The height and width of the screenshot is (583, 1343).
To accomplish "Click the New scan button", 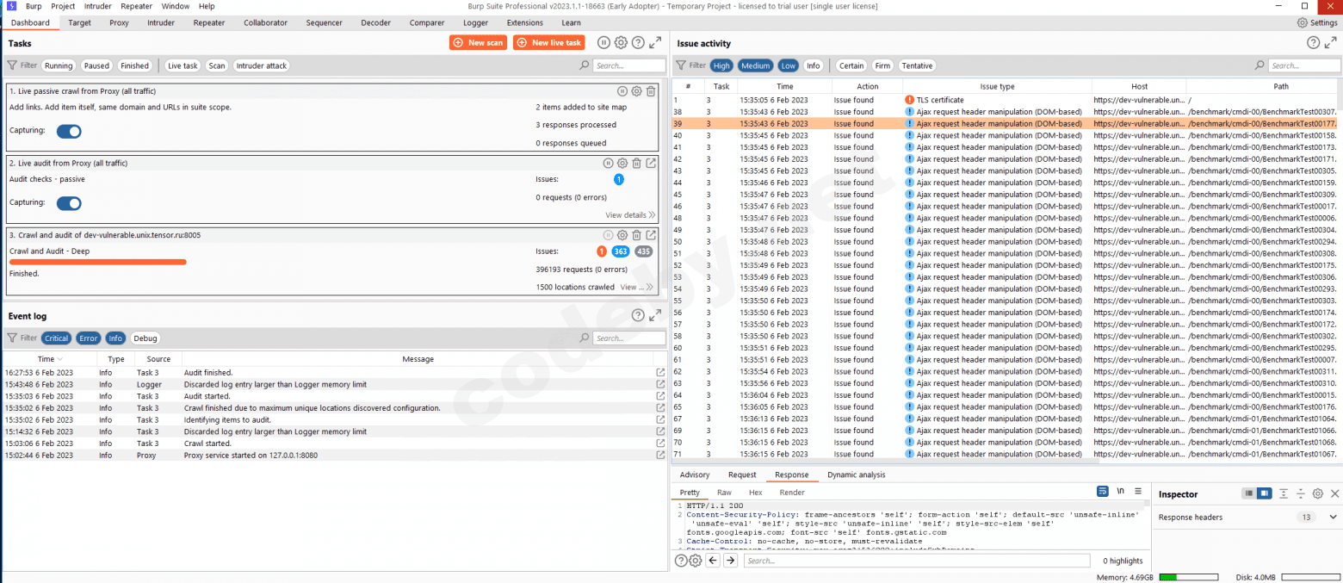I will (478, 42).
